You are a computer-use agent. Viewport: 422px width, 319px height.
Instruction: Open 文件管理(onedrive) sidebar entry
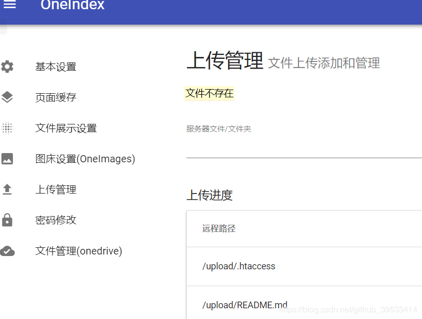point(78,251)
